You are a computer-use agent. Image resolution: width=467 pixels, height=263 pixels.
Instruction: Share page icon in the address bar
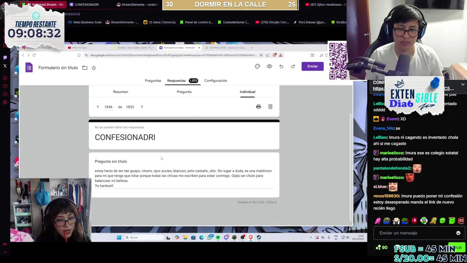(x=267, y=55)
